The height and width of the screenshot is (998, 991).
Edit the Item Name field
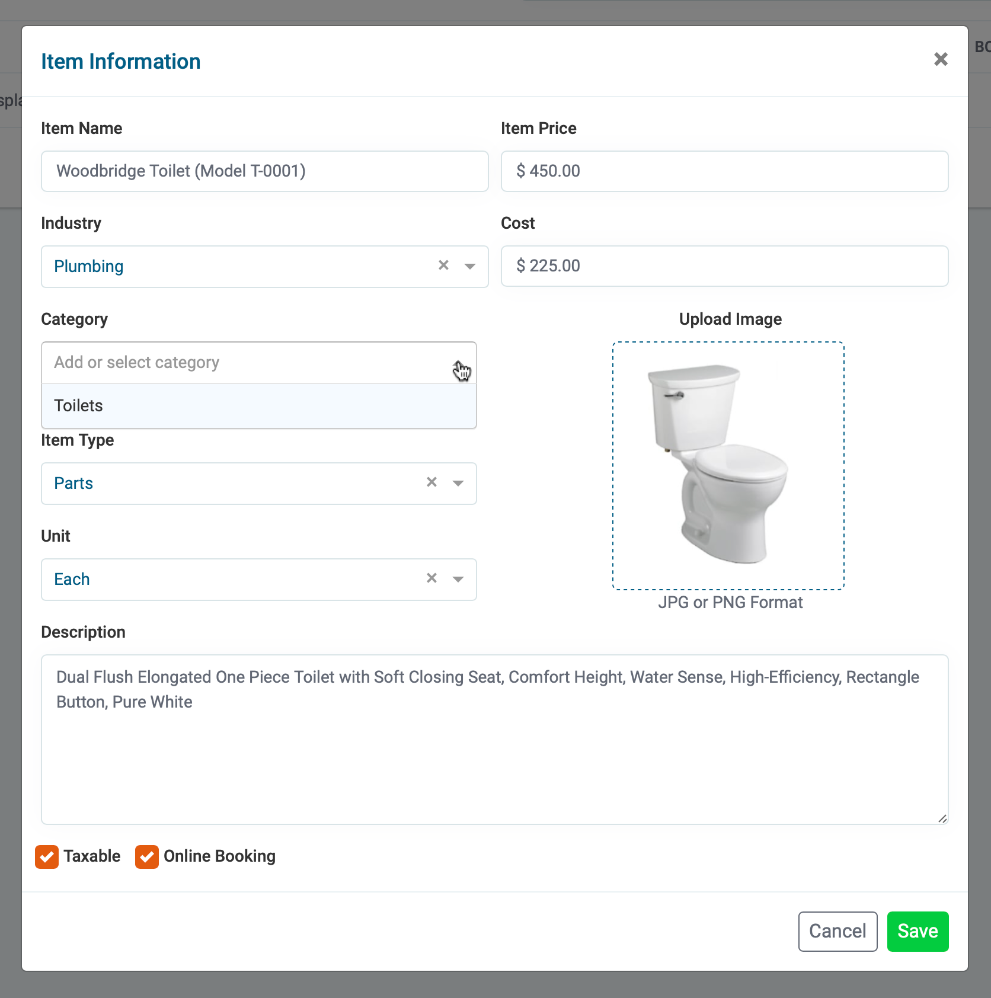pos(265,171)
